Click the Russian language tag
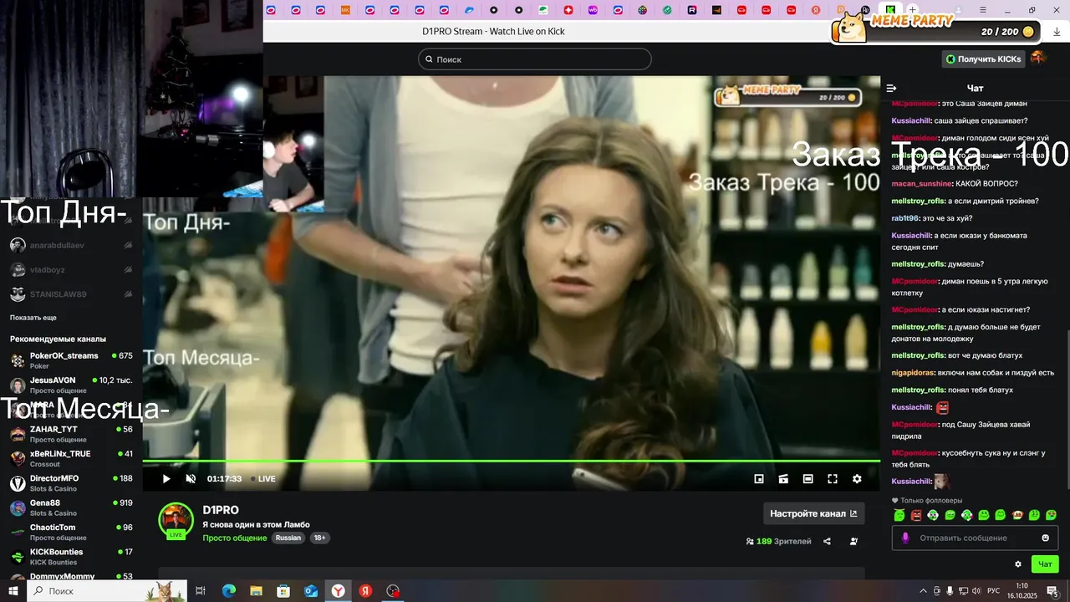Viewport: 1070px width, 602px height. [288, 538]
